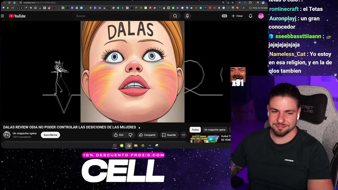
Task: Click the 1,83 K suscriptores text
Action: [22, 137]
